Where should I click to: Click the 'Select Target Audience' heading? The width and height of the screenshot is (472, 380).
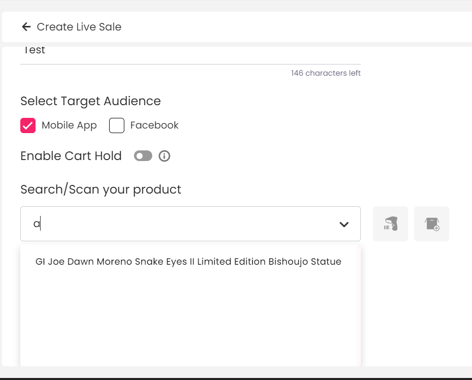point(91,101)
